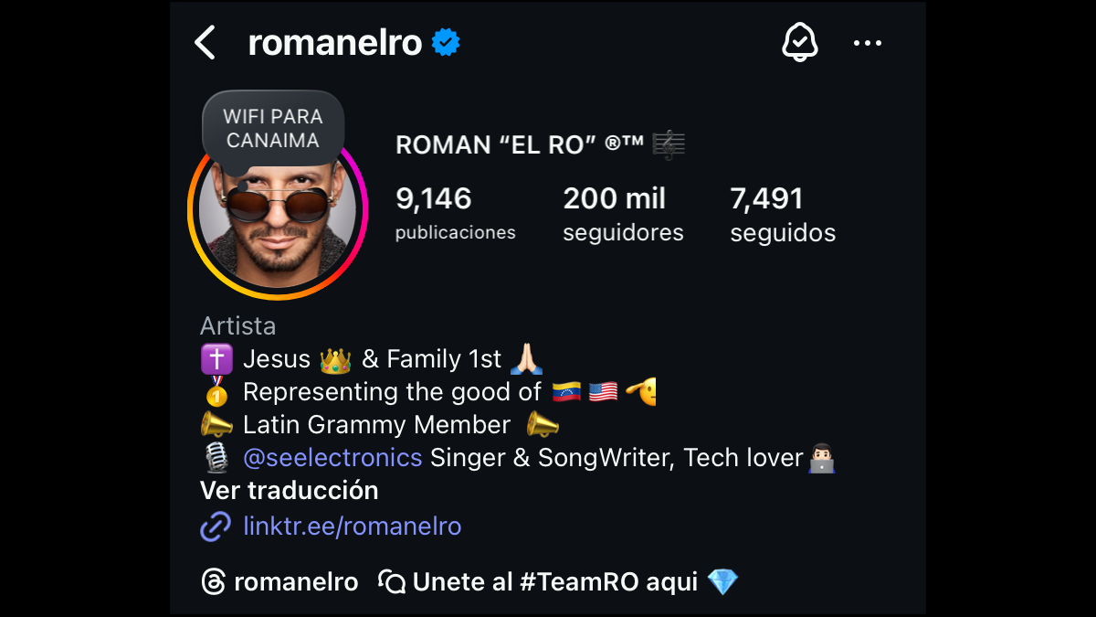Tap the back arrow to leave profile

tap(205, 42)
